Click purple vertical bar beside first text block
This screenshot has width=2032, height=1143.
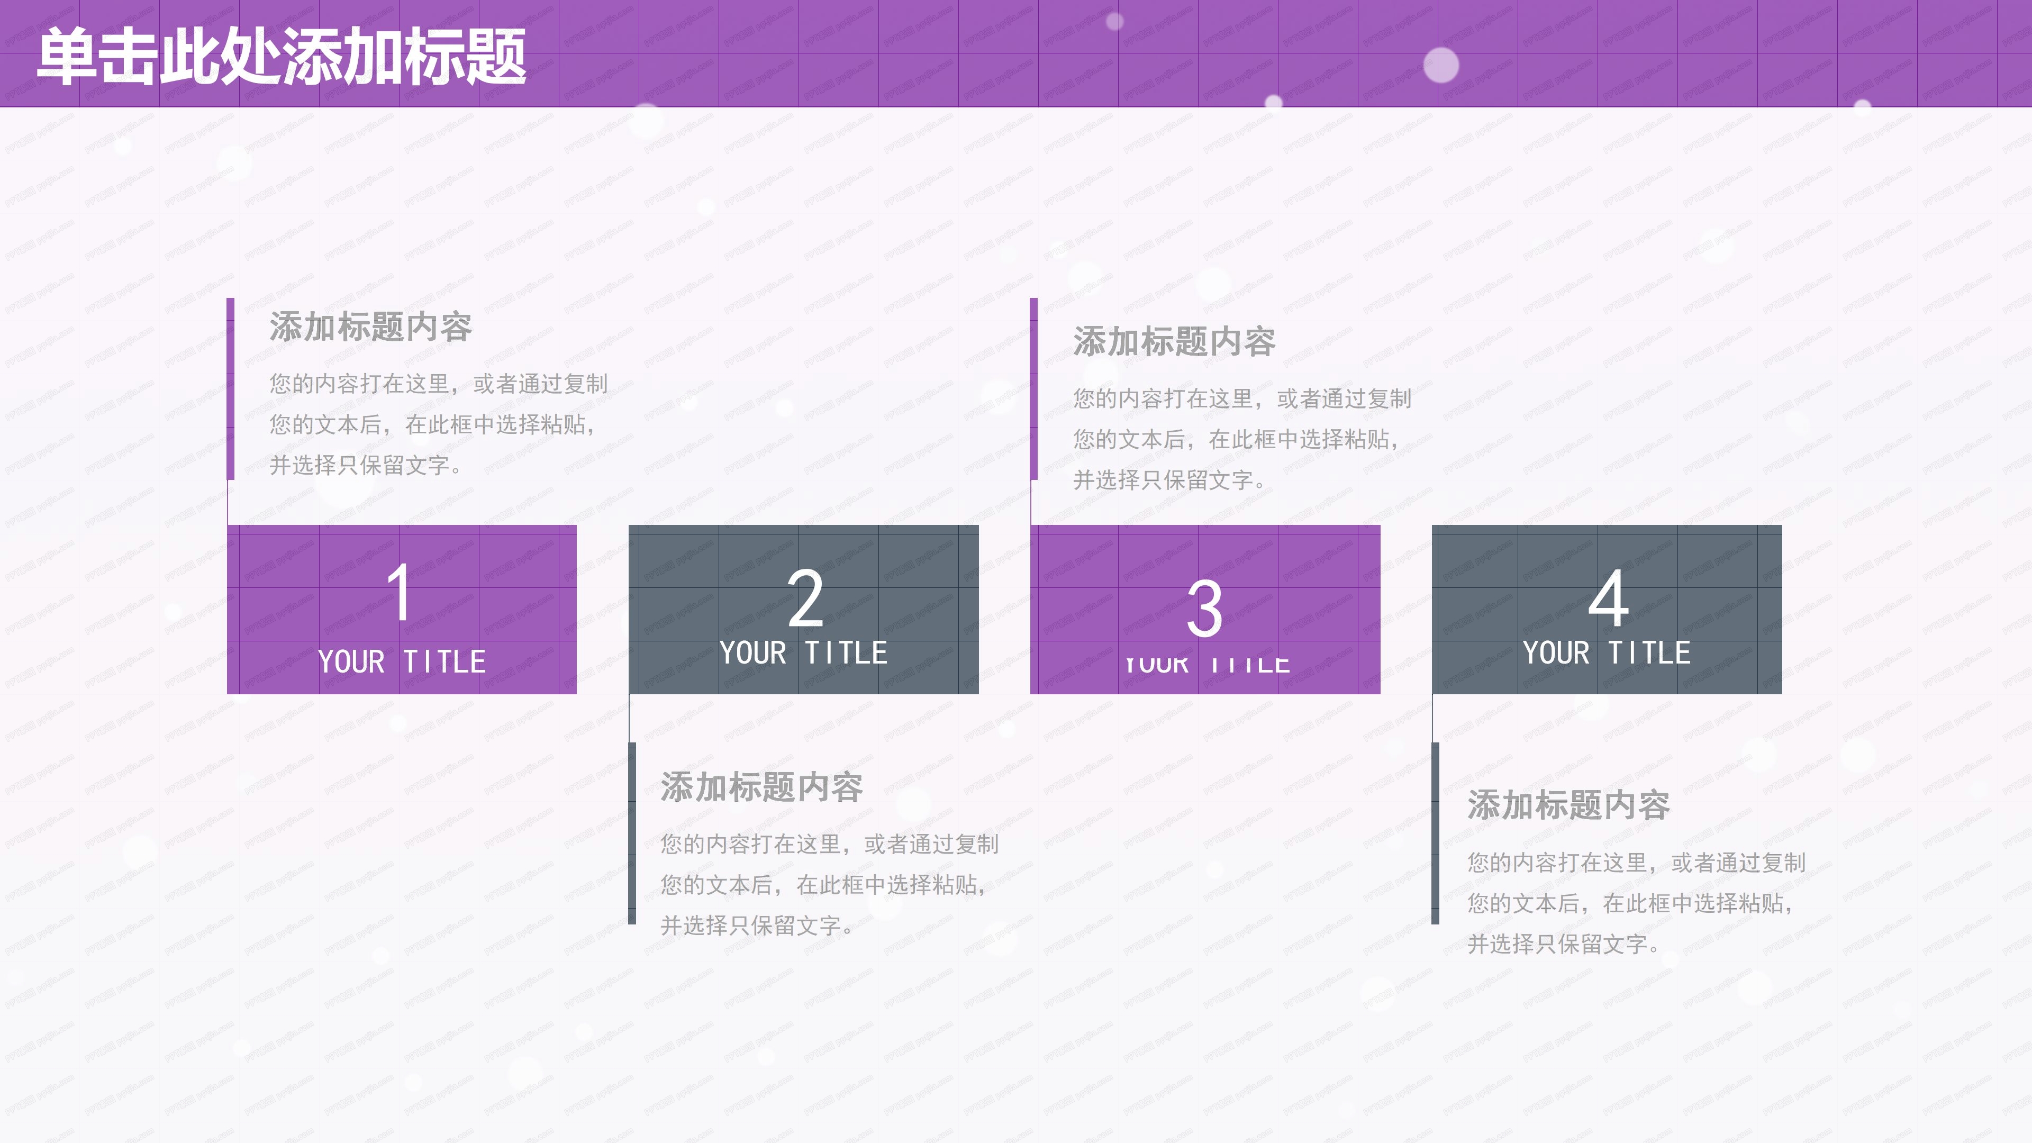tap(230, 388)
